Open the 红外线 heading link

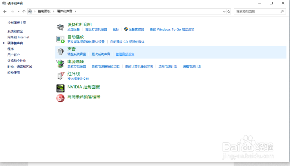click(x=74, y=74)
